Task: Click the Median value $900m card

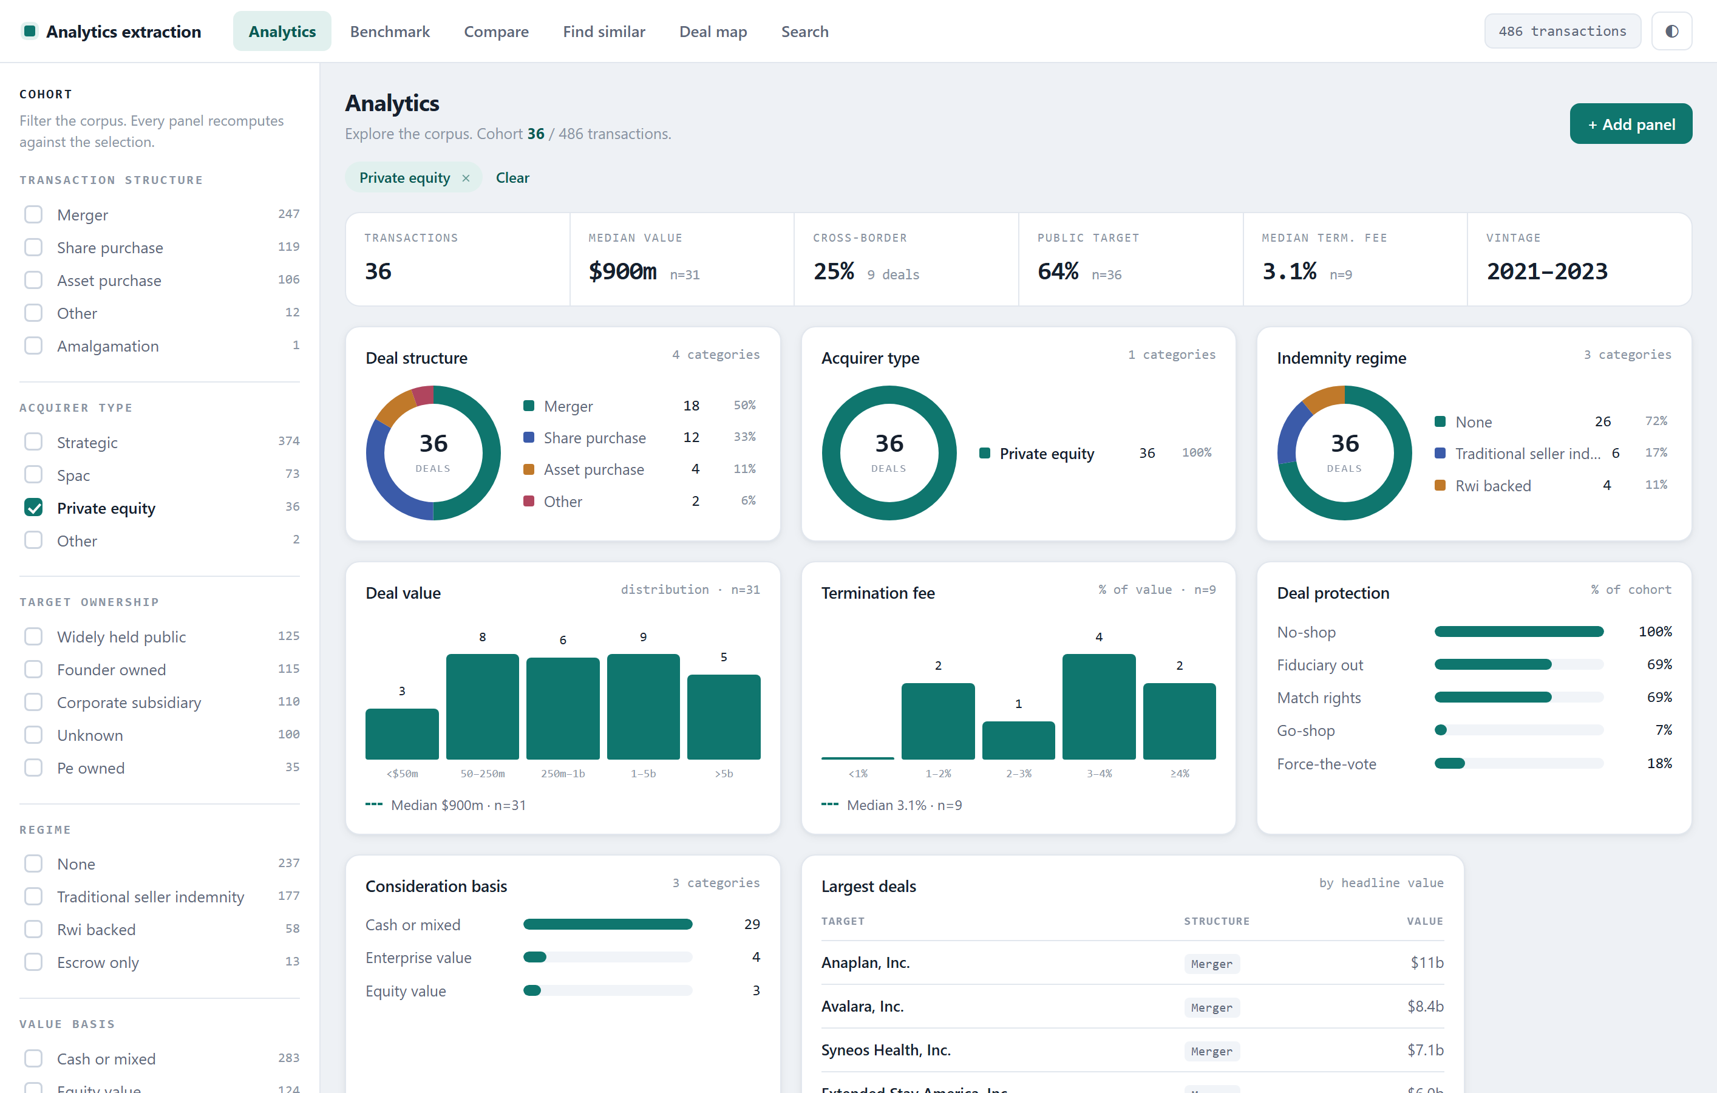Action: (682, 259)
